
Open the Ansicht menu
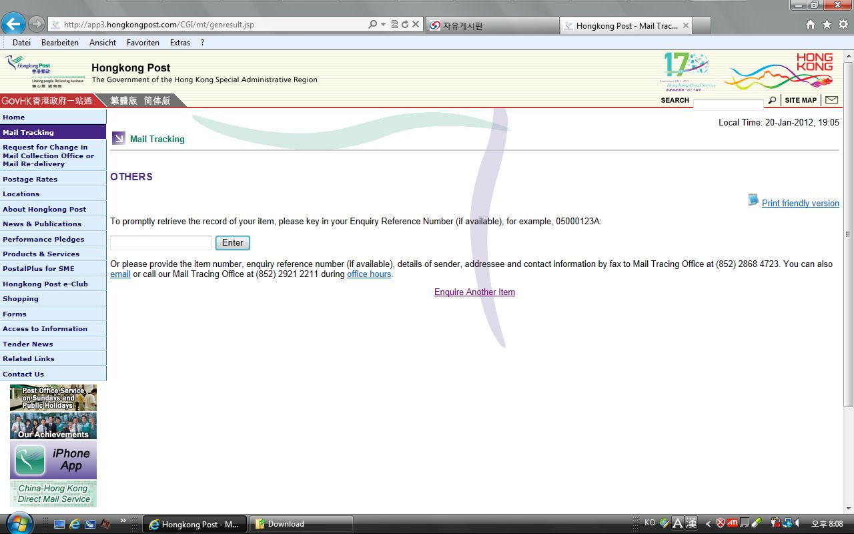pyautogui.click(x=103, y=43)
